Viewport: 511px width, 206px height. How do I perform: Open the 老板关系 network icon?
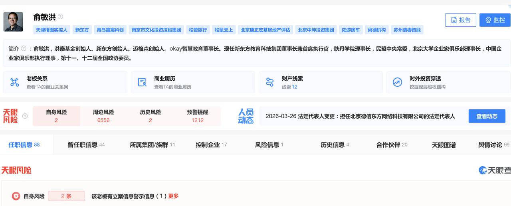[x=14, y=82]
